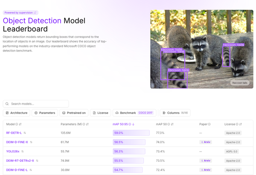Click the compare icon next to YOLO26x
The height and width of the screenshot is (175, 256).
click(x=24, y=152)
